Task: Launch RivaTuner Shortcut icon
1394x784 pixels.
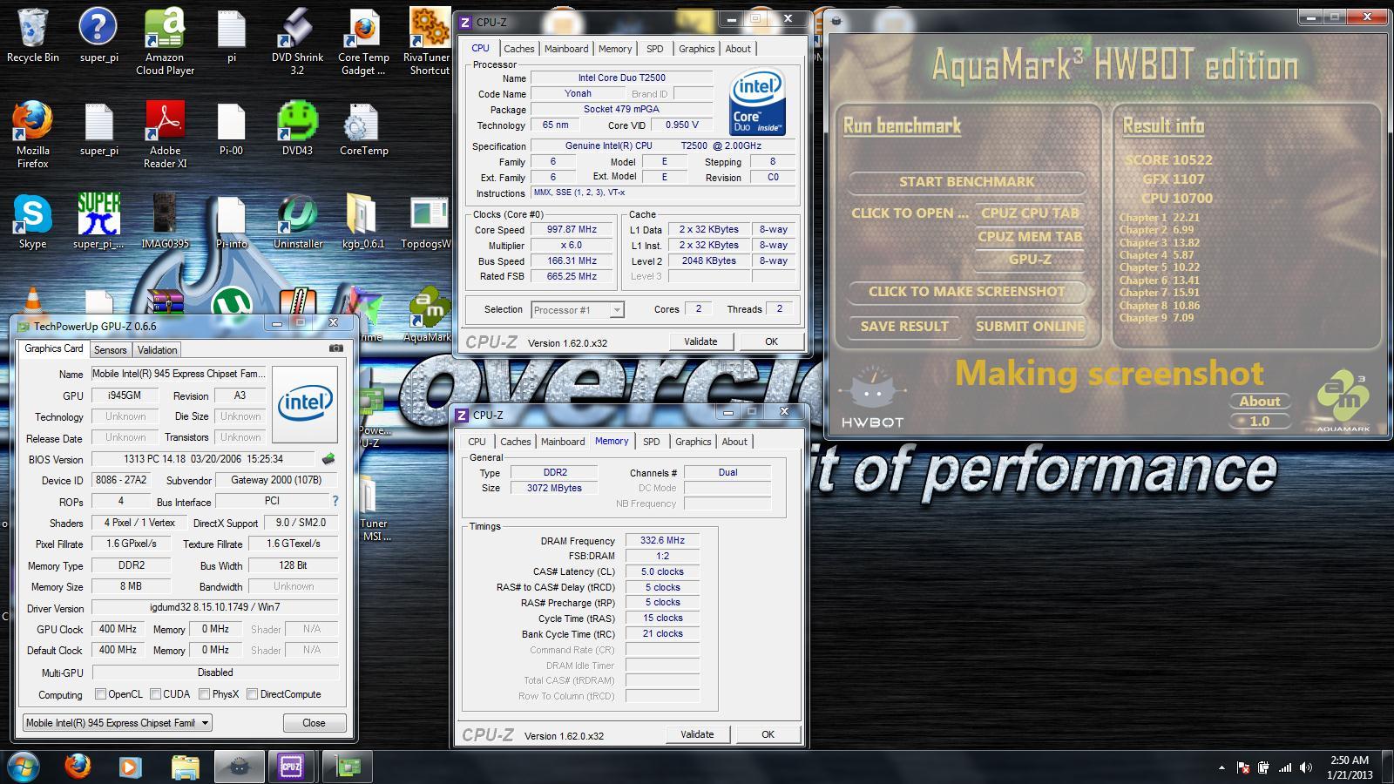Action: (x=427, y=41)
